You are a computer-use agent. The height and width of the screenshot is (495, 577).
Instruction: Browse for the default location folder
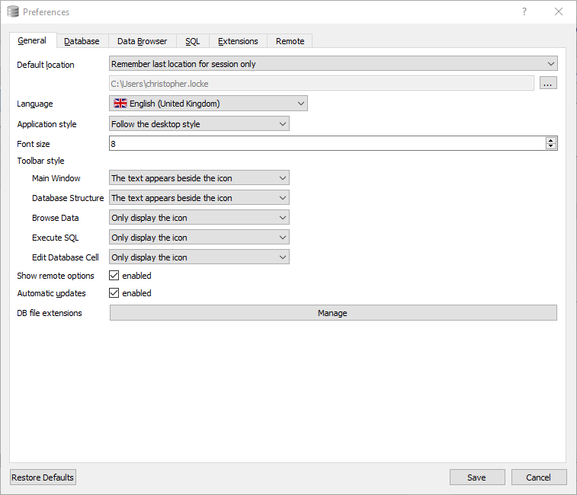click(548, 83)
